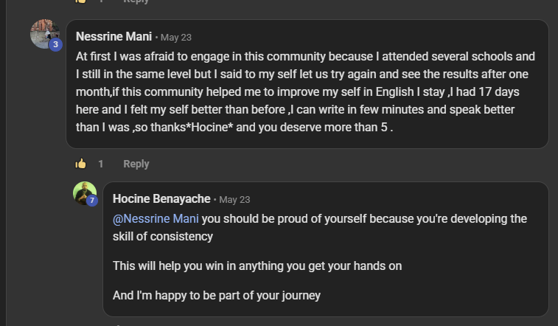Click the like count on Nessrine's comment
Screen dimensions: 558x326
pyautogui.click(x=101, y=164)
